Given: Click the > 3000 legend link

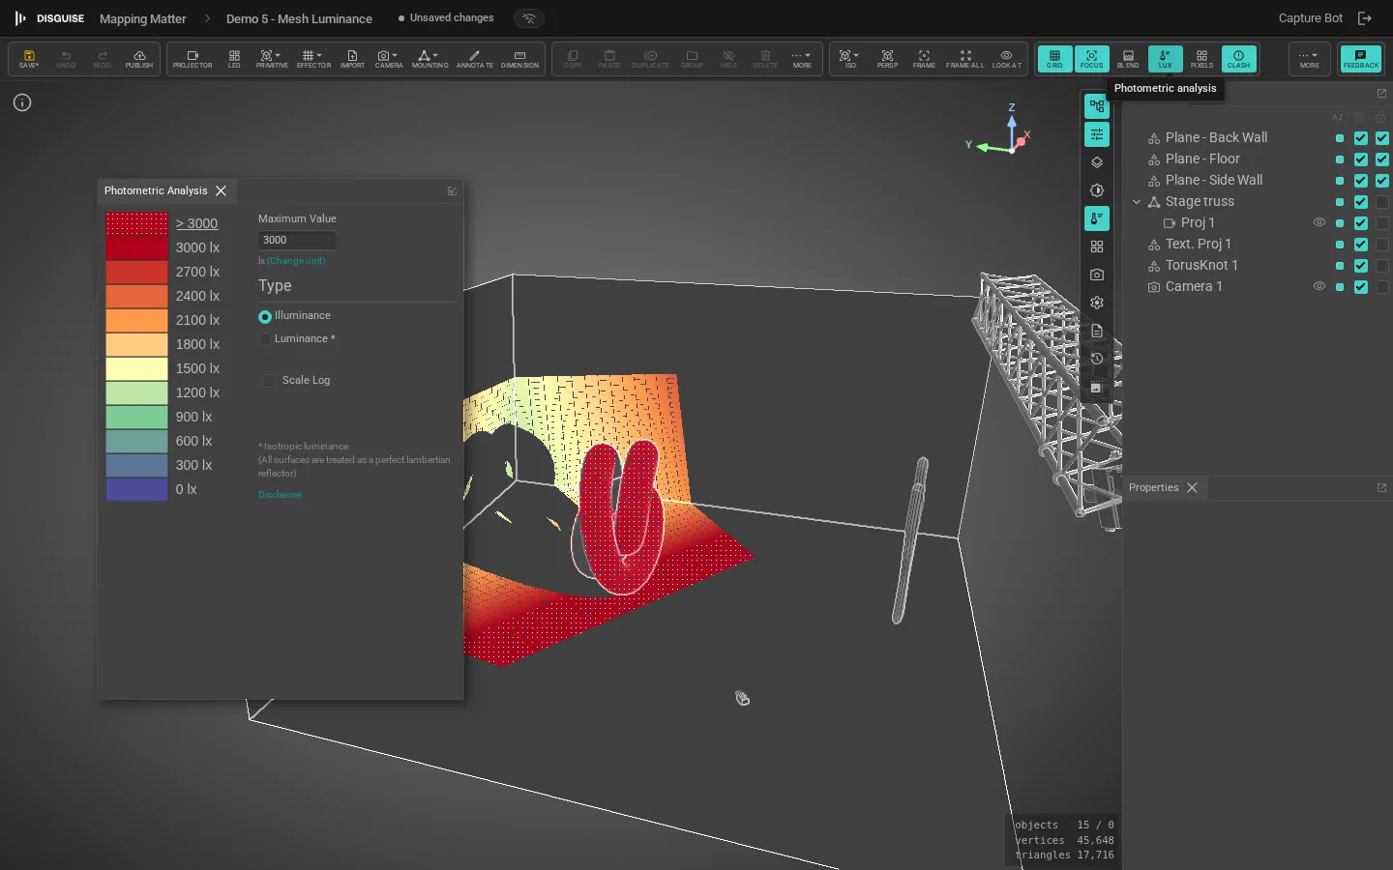Looking at the screenshot, I should click(196, 223).
